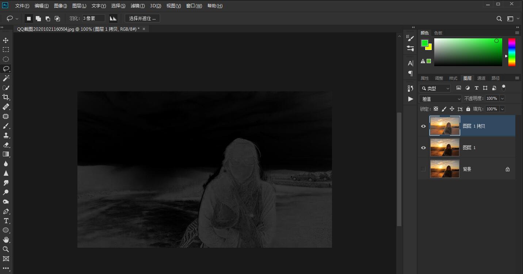Screen dimensions: 523x274
Task: Click the 羽化 feather input field
Action: click(x=93, y=18)
